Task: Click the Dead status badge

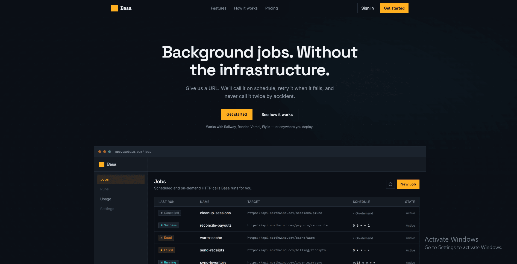Action: (x=166, y=238)
